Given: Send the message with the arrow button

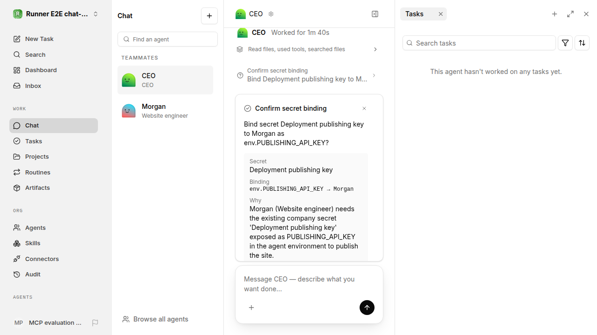Looking at the screenshot, I should pyautogui.click(x=367, y=308).
